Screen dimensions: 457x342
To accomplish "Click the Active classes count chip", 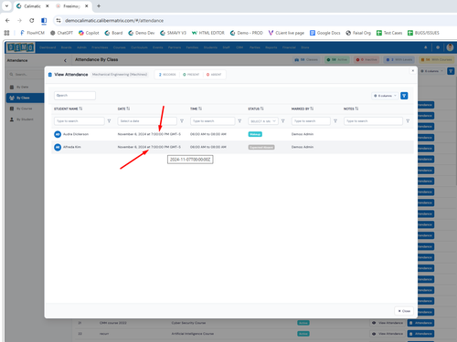I will (337, 59).
